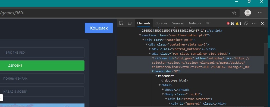This screenshot has height=107, width=270.
Task: Close the DevTools panel
Action: pyautogui.click(x=262, y=23)
